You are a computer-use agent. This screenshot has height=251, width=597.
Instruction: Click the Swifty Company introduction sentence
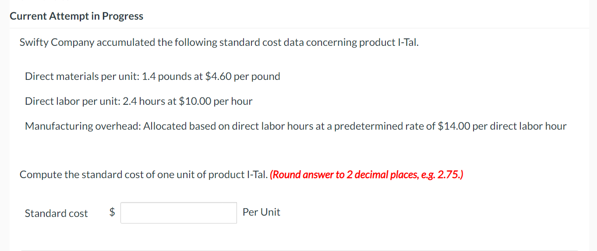point(219,42)
